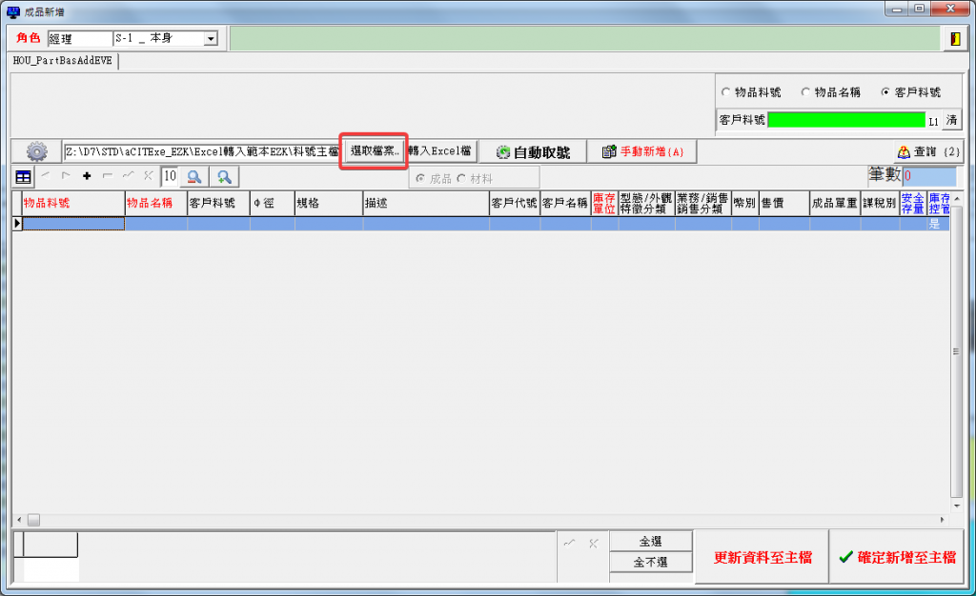Screen dimensions: 976x596
Task: Click the 選取檔案.. file select button
Action: [375, 151]
